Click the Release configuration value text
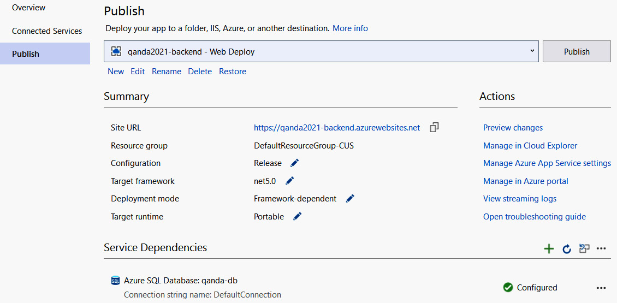This screenshot has width=617, height=303. (268, 163)
